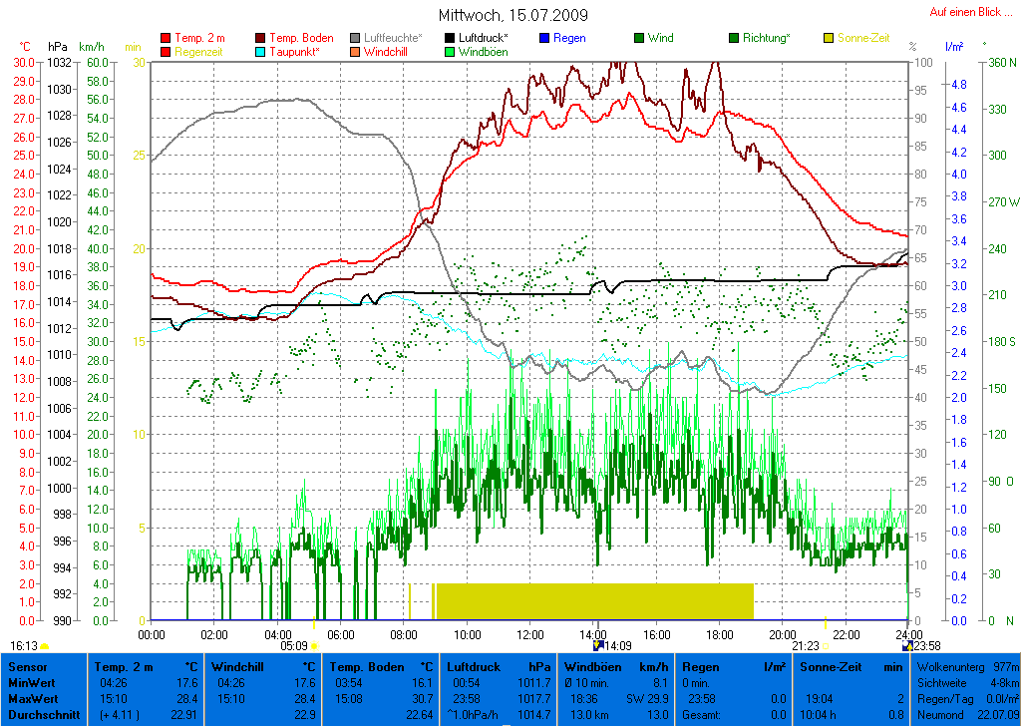Click the yellow Sonne-Zeit legend swatch

(x=830, y=38)
